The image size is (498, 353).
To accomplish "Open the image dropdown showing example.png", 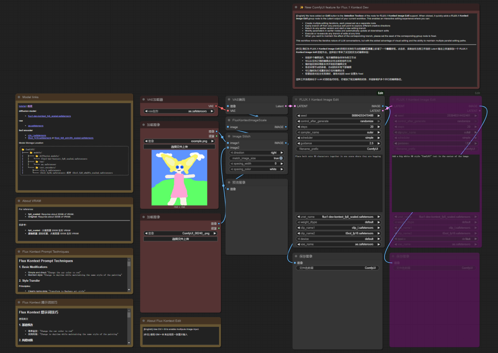I will point(179,141).
